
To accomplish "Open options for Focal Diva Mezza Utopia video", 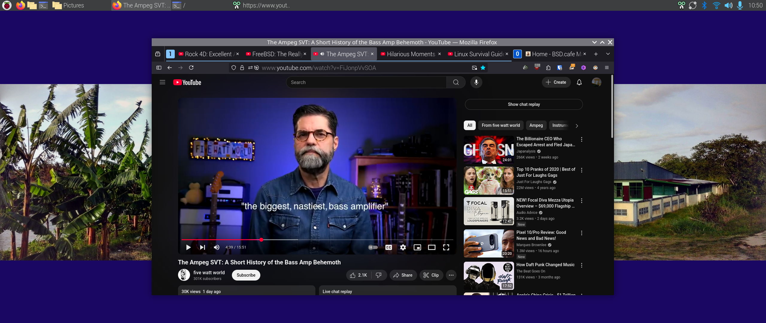I will [x=581, y=201].
